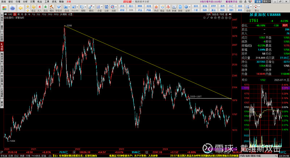
Task: Open the 学投资 graduation cap icon
Action: (59, 7)
